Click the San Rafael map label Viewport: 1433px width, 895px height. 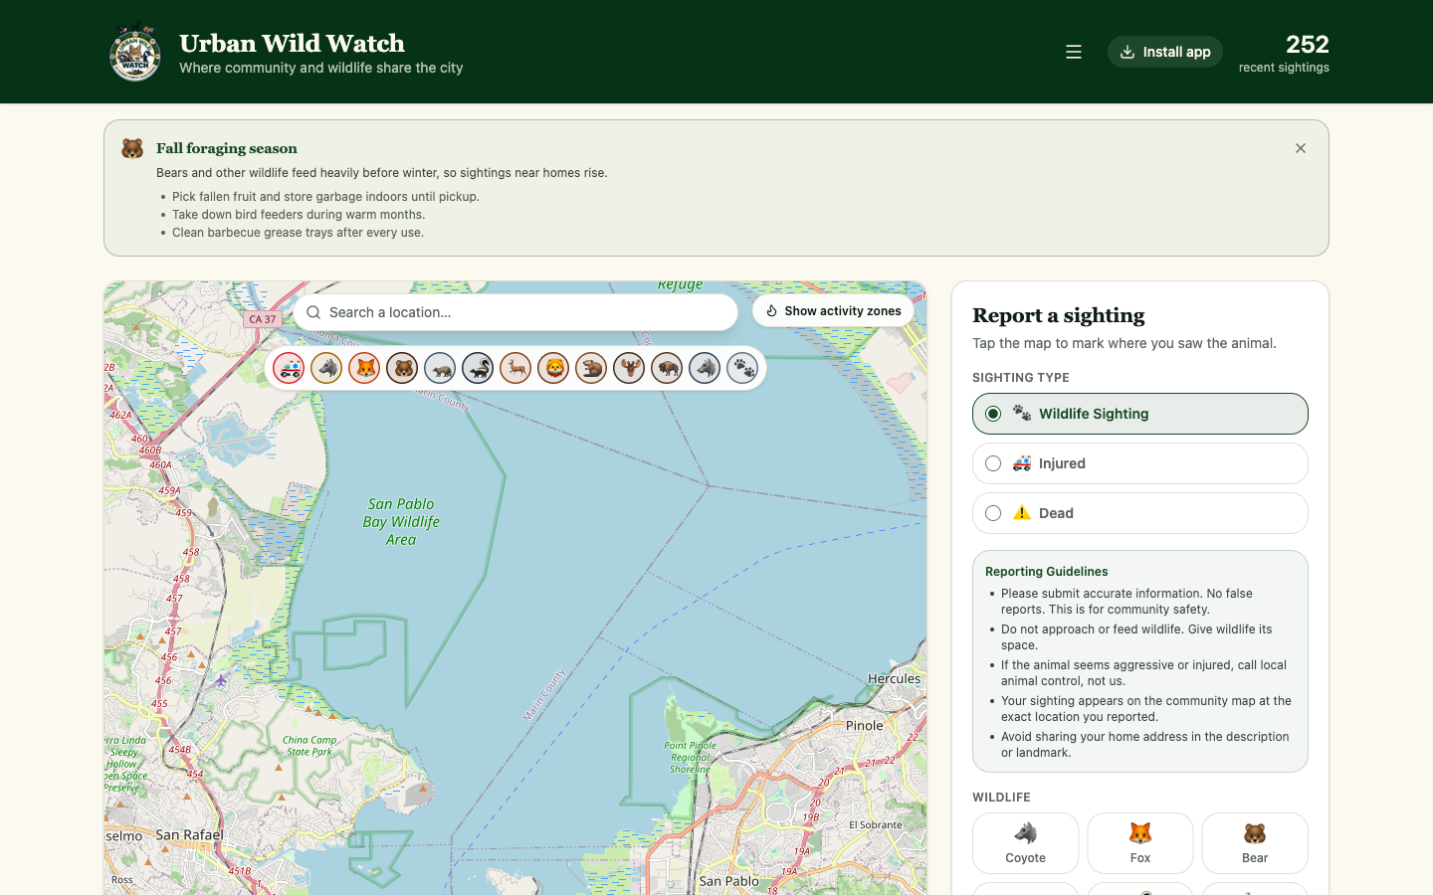[x=190, y=834]
